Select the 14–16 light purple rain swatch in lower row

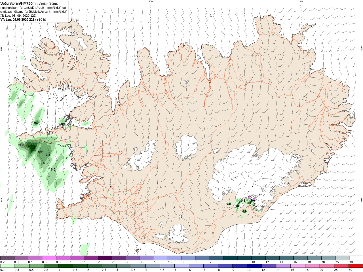point(283,266)
